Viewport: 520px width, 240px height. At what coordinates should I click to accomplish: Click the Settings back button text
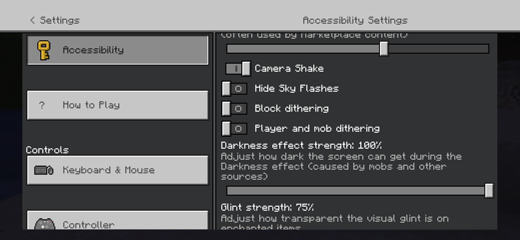click(60, 20)
